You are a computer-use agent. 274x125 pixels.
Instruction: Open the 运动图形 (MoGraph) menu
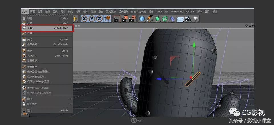click(x=123, y=11)
